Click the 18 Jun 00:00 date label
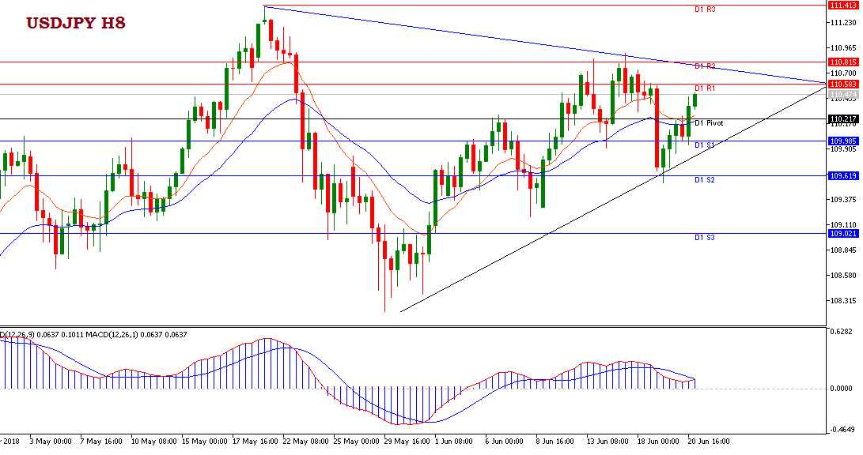This screenshot has height=455, width=863. coord(658,442)
